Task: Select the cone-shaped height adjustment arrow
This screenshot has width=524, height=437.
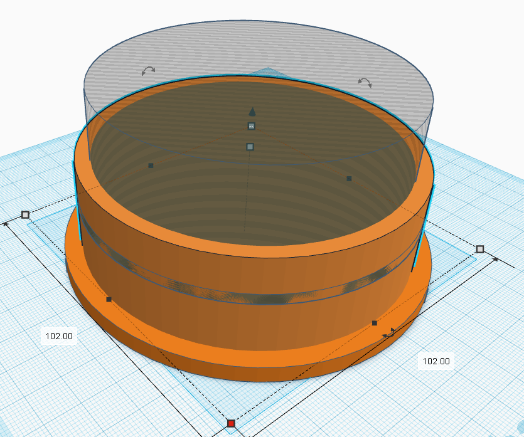Action: [252, 110]
